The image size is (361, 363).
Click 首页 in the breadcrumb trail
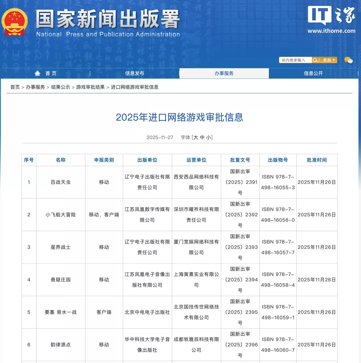pyautogui.click(x=15, y=87)
